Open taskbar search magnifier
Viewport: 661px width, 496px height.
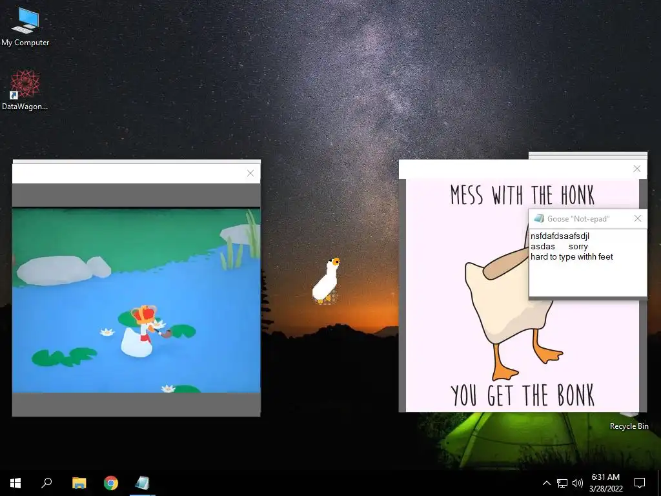[x=46, y=483]
